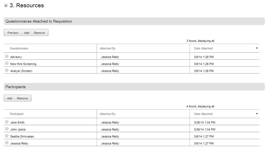Click the Participant column header
267x152 pixels.
tap(16, 114)
